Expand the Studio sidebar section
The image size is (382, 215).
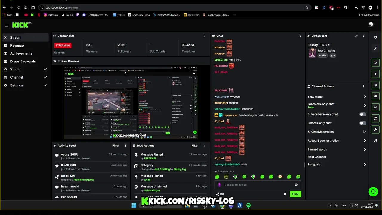point(45,69)
